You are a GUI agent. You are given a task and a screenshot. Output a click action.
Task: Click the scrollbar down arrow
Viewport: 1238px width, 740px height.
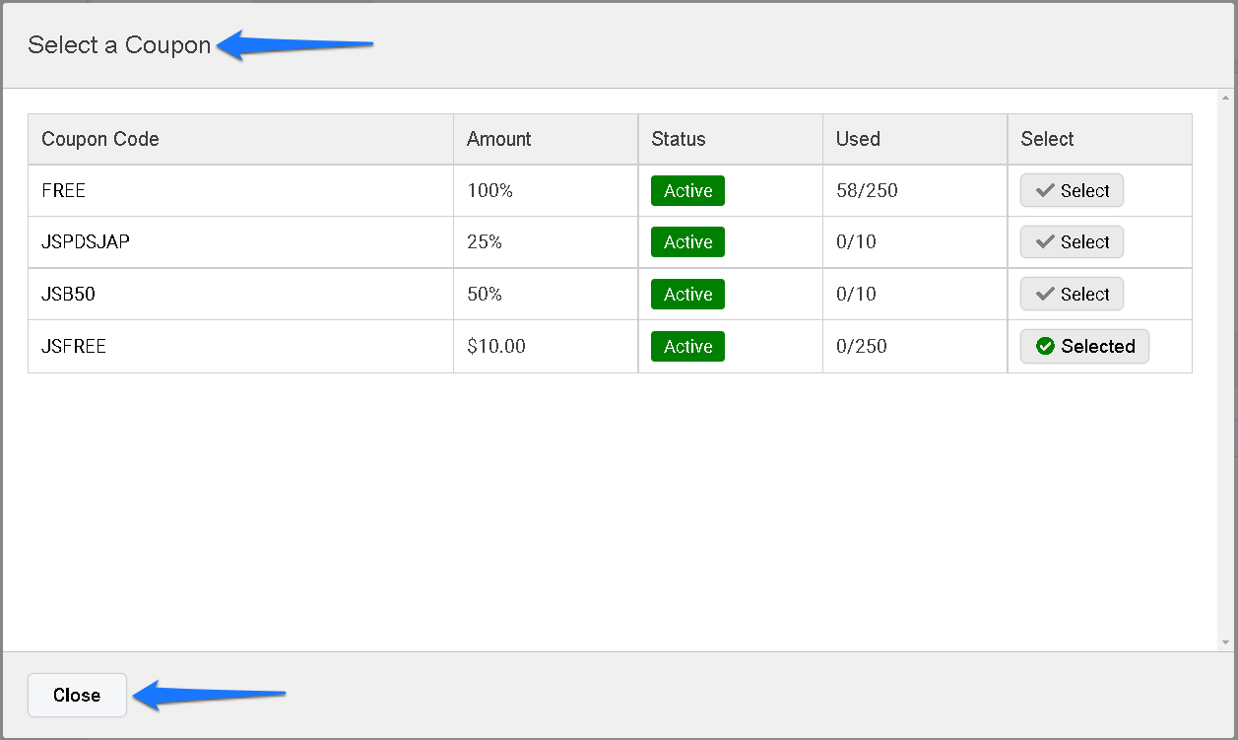click(1225, 642)
